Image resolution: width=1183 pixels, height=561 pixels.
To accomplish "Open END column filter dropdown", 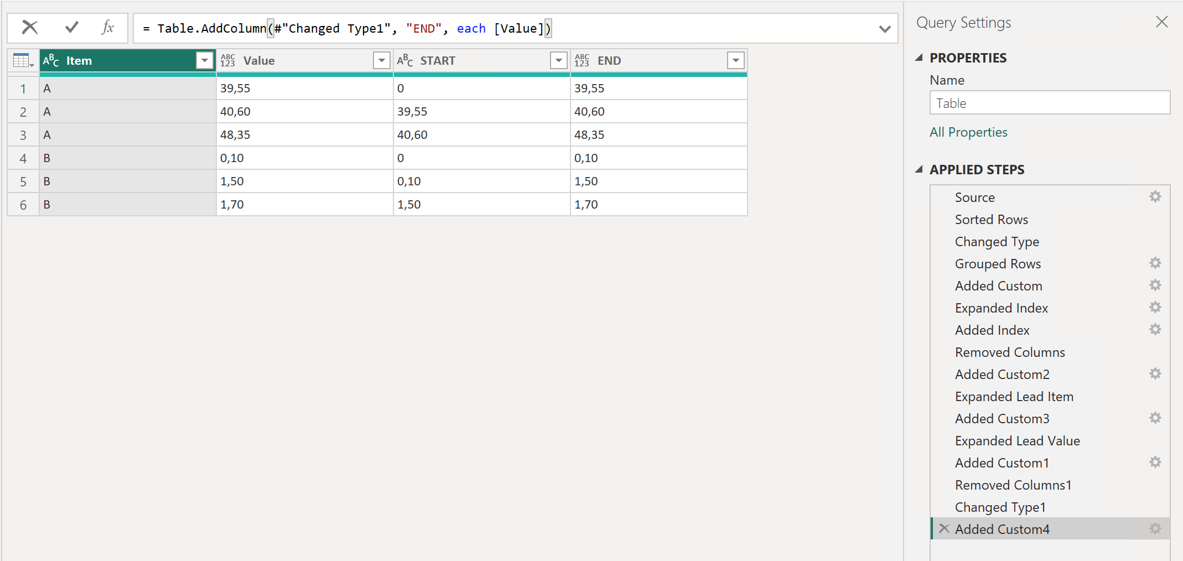I will (736, 60).
